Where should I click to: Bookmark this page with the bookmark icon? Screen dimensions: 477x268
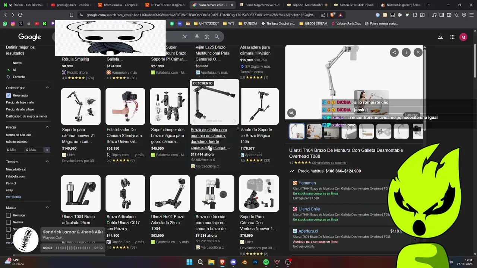[72, 15]
